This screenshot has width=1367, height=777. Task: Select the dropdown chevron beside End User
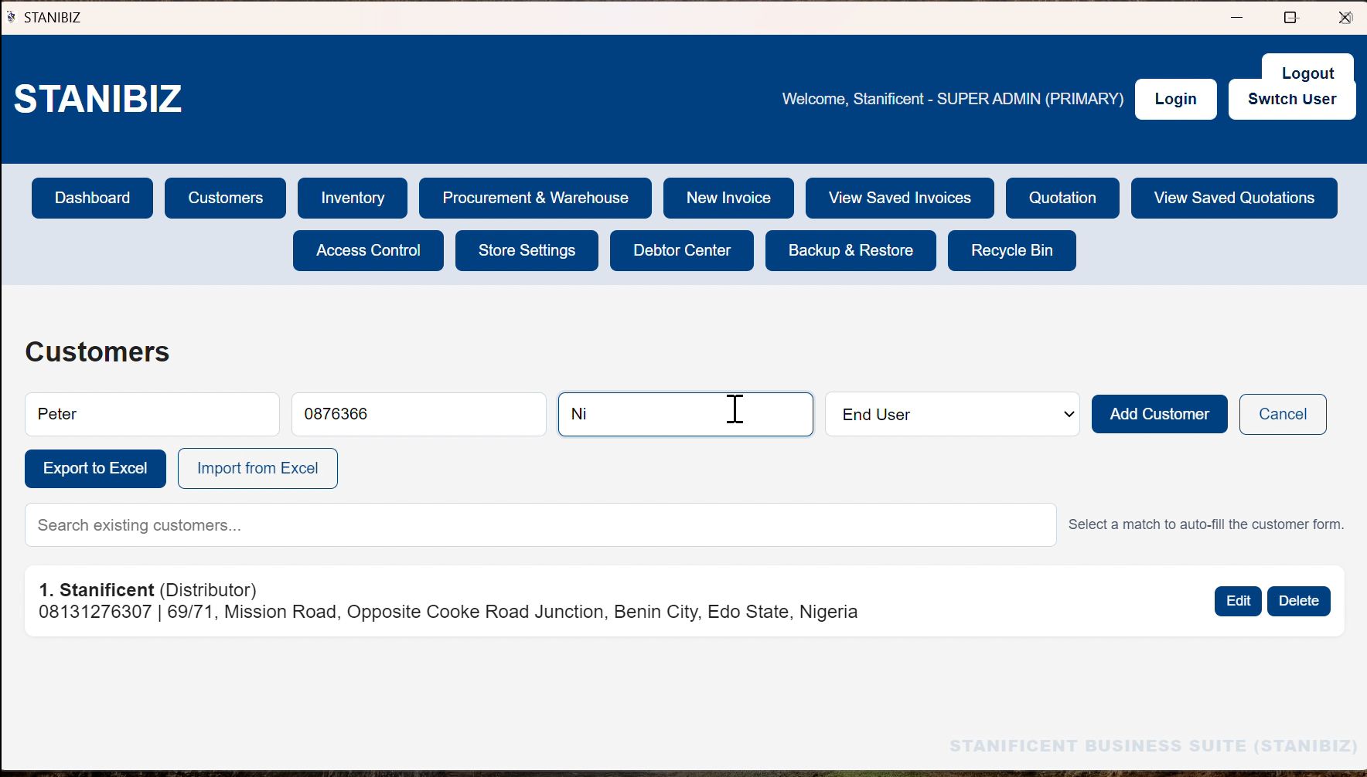1065,414
